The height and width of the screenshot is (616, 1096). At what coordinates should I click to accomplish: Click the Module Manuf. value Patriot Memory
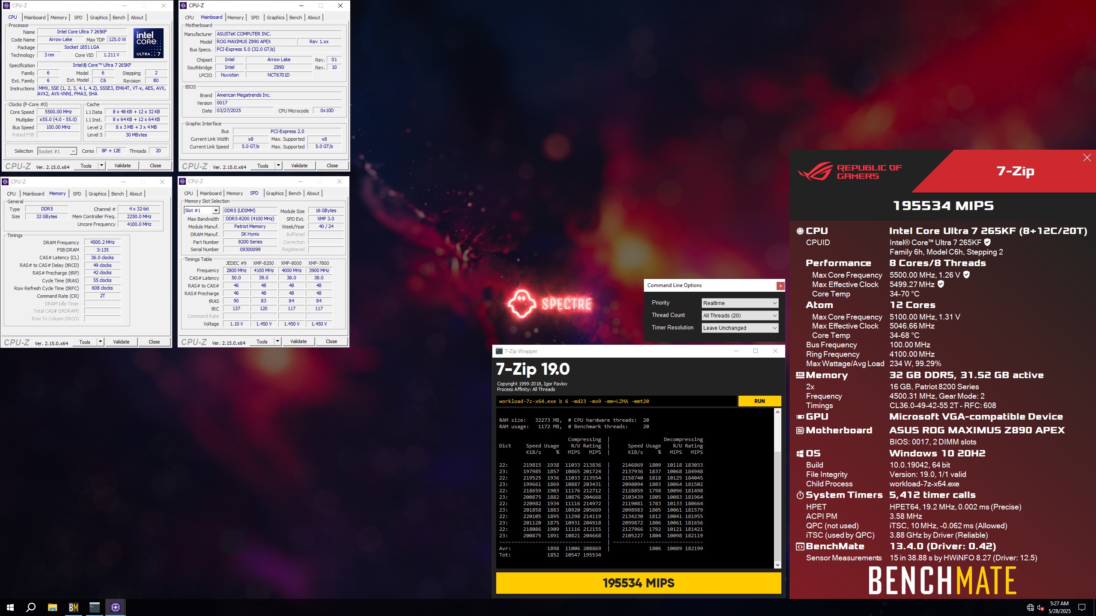(250, 226)
